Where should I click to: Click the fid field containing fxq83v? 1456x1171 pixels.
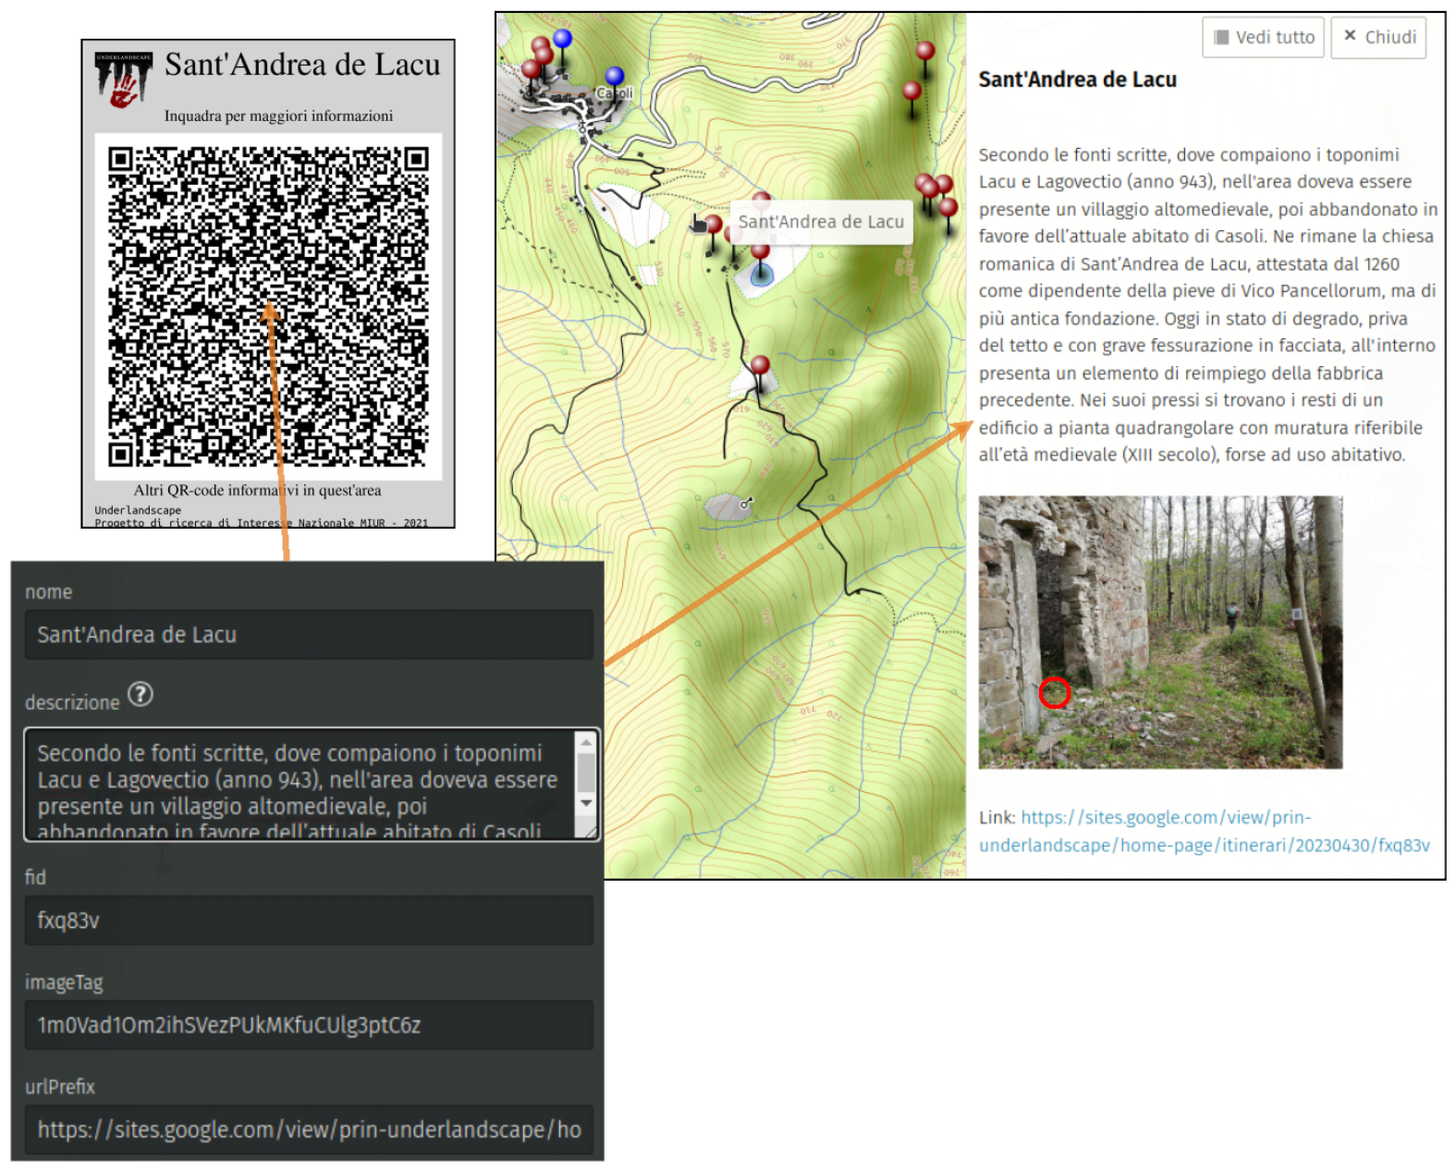[x=309, y=921]
